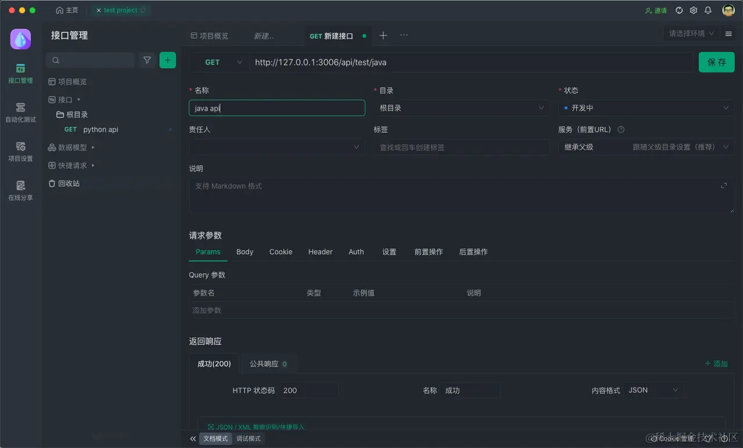Image resolution: width=743 pixels, height=448 pixels.
Task: Expand the 数据模型 tree section
Action: pyautogui.click(x=93, y=147)
